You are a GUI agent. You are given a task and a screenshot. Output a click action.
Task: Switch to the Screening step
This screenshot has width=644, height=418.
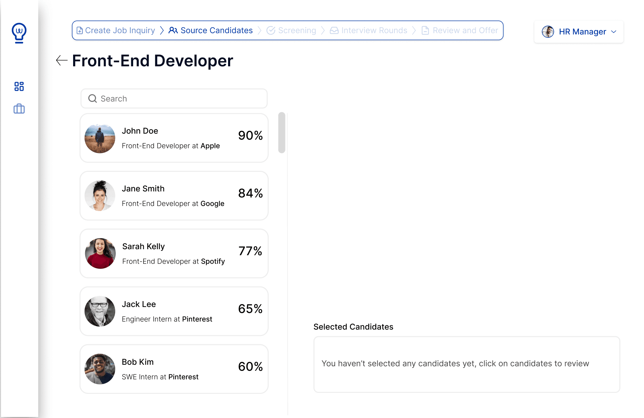[297, 30]
